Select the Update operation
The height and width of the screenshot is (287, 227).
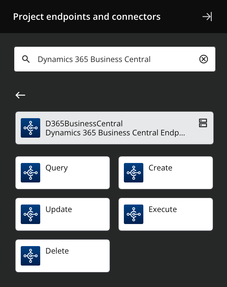point(62,214)
